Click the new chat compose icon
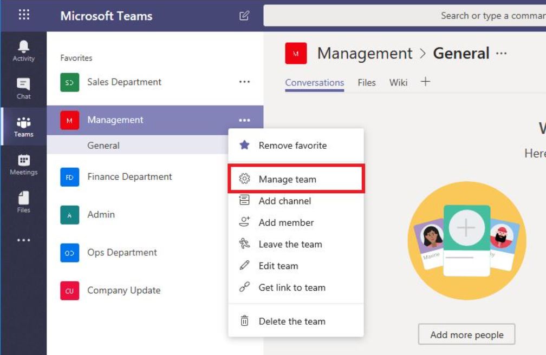The image size is (546, 355). pos(244,16)
